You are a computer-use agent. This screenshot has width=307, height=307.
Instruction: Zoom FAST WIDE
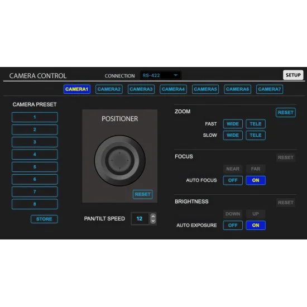[x=233, y=124]
